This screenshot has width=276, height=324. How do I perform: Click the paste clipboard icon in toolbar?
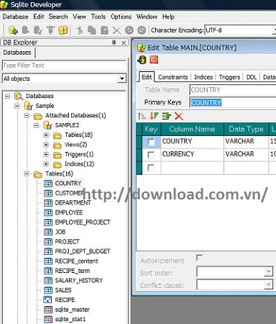click(x=104, y=30)
